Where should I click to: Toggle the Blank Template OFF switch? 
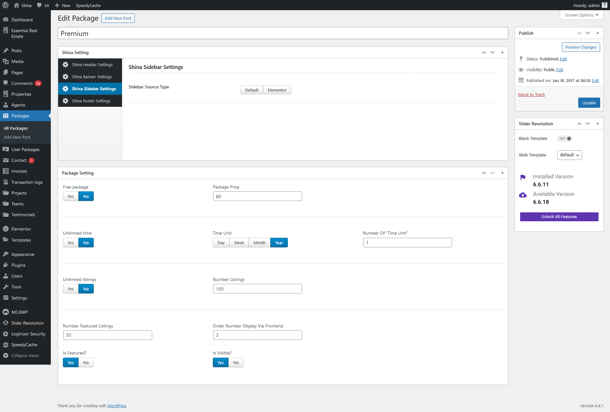565,139
